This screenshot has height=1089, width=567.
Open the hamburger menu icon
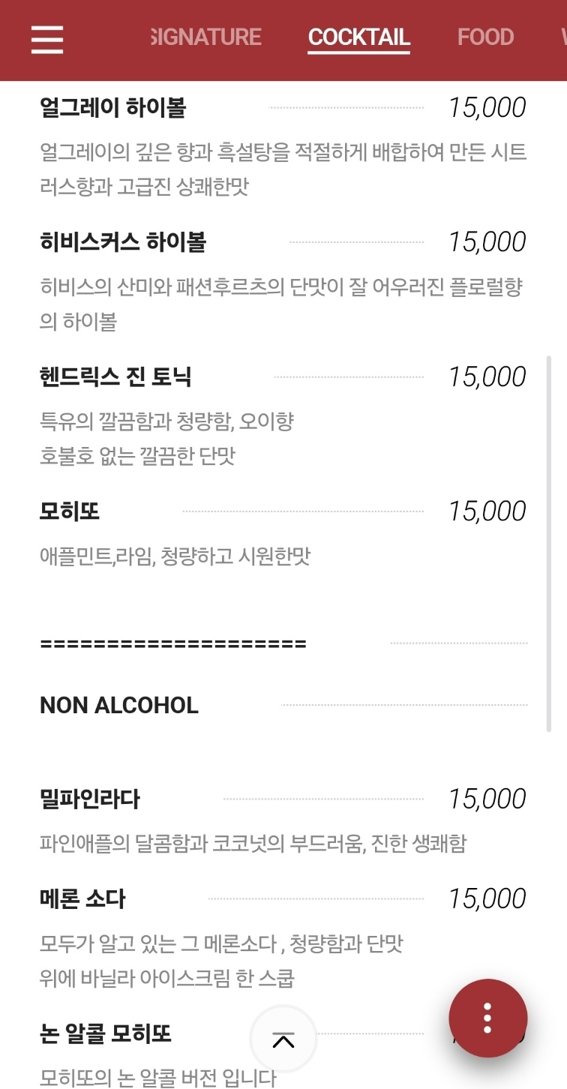(47, 38)
